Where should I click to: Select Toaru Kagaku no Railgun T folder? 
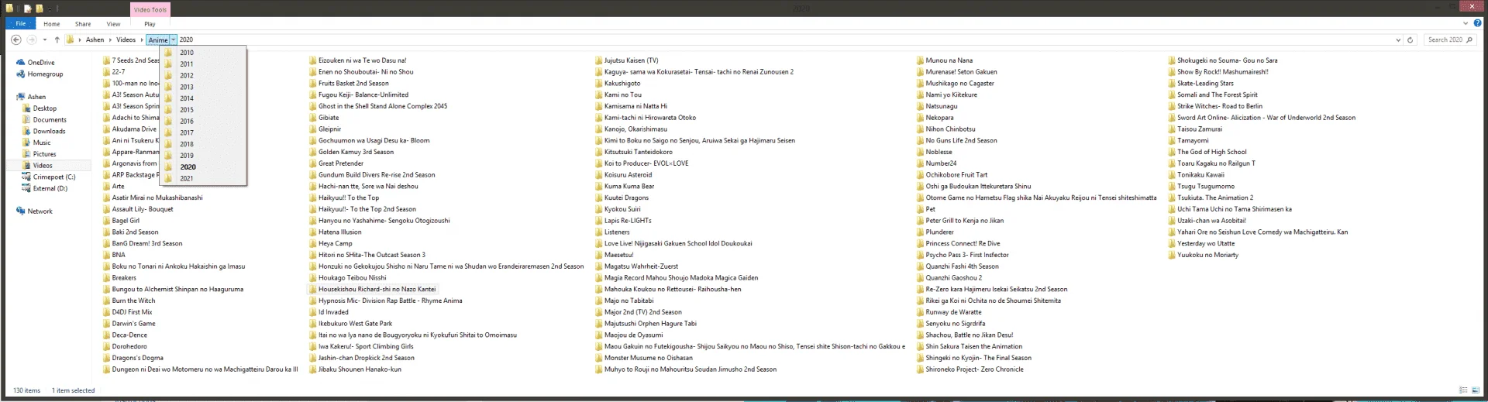(x=1211, y=163)
